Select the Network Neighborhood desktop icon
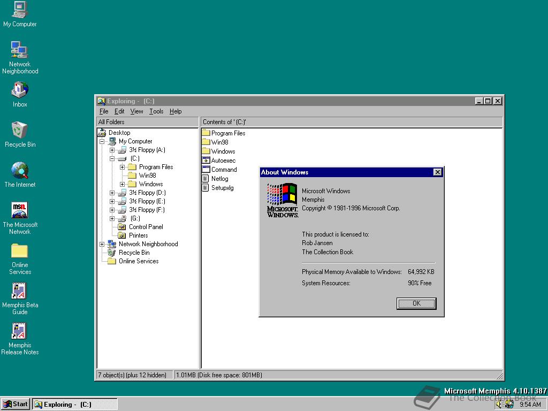The width and height of the screenshot is (548, 411). [20, 50]
